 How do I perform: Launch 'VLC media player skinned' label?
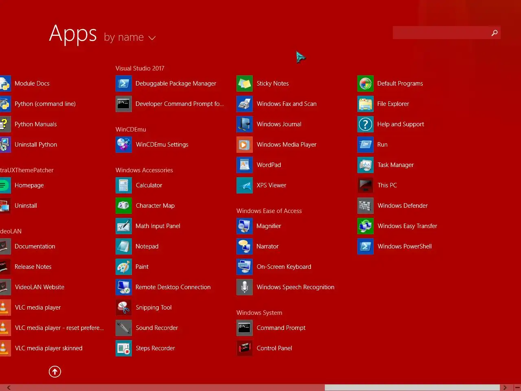tap(49, 348)
